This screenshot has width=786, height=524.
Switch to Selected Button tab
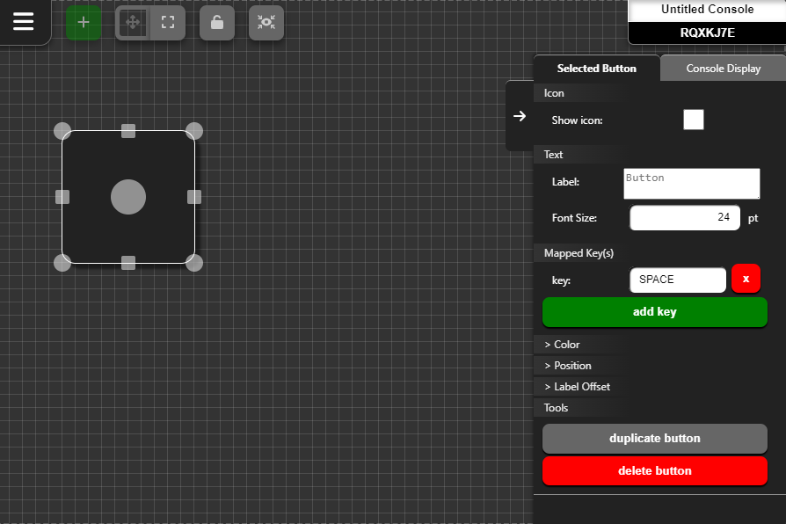pyautogui.click(x=596, y=69)
